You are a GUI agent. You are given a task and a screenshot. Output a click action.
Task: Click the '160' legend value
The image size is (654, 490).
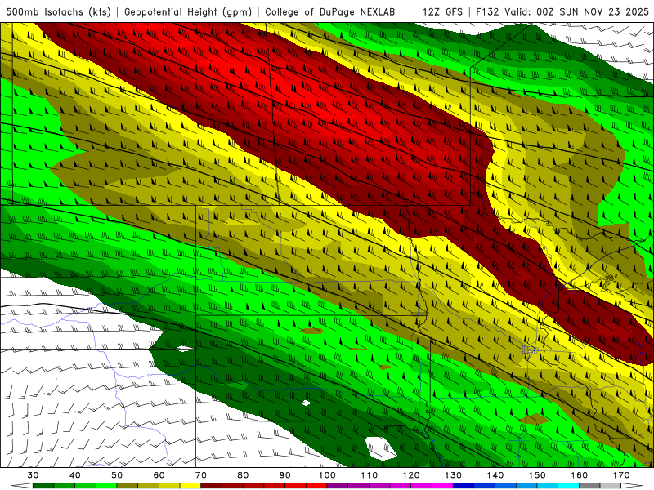click(x=580, y=475)
